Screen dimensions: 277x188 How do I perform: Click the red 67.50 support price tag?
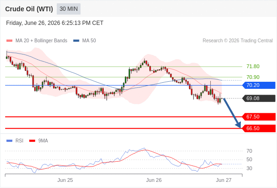259,117
